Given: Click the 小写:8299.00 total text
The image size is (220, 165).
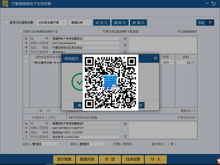Looking at the screenshot, I should (186, 118).
